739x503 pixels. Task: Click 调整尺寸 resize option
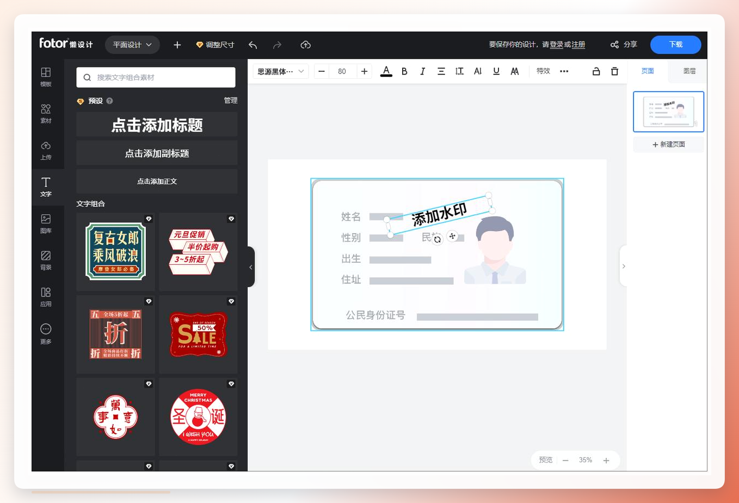[215, 45]
